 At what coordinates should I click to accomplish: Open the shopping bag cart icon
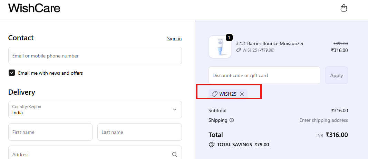(343, 8)
